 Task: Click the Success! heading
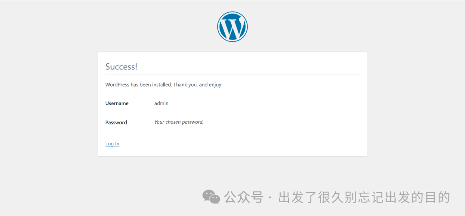point(121,67)
